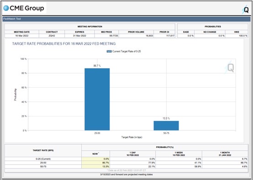
Task: Click the MID PRICE column header
Action: pyautogui.click(x=106, y=32)
